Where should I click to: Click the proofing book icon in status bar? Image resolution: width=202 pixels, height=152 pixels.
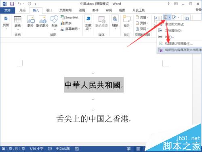pos(50,149)
